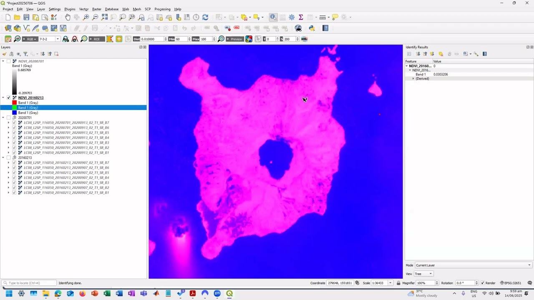Click the red Band 1 (Gray) swatch
The image size is (534, 300).
pos(15,102)
